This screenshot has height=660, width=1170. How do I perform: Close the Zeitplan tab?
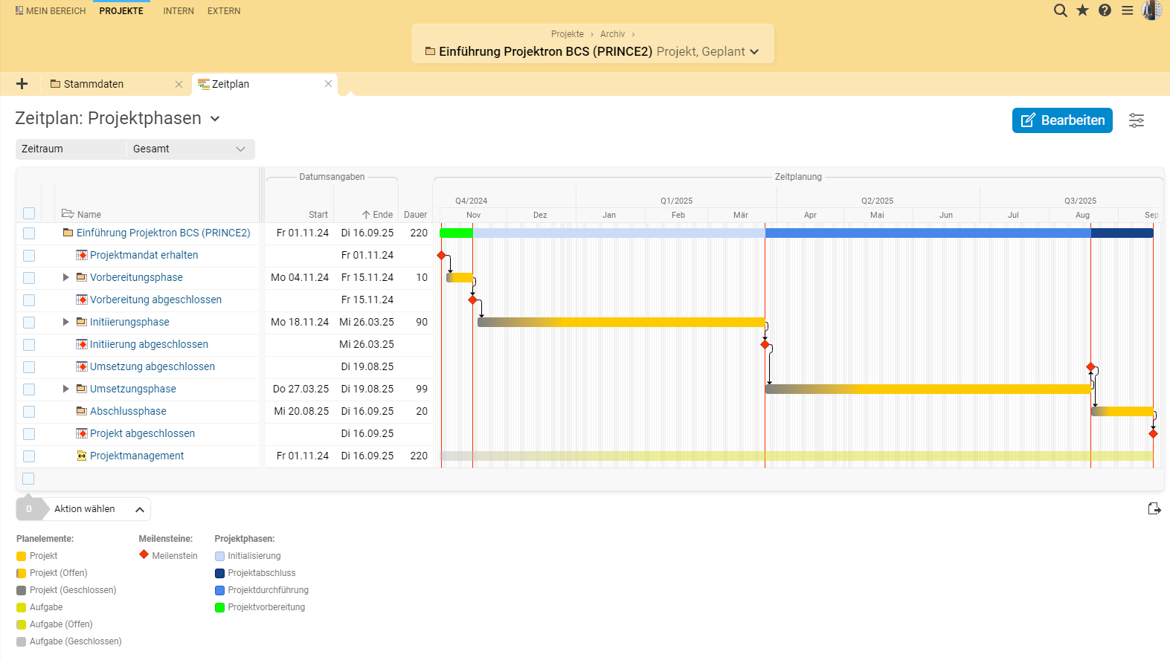pyautogui.click(x=328, y=84)
